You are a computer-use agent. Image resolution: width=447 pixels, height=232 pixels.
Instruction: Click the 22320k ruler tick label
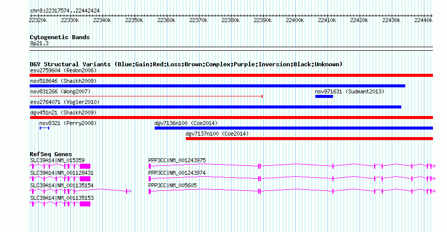(38, 20)
